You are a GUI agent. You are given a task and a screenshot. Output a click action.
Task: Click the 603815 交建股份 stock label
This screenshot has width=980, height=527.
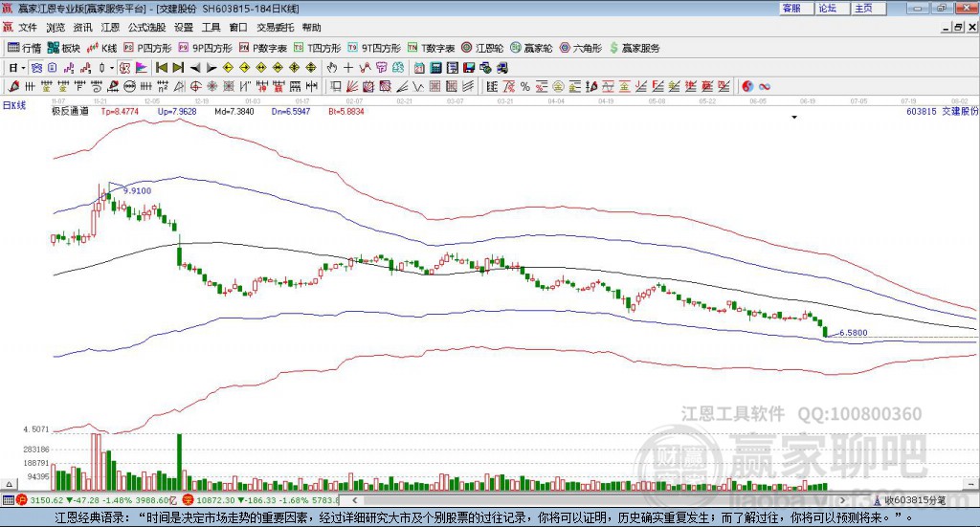click(942, 111)
